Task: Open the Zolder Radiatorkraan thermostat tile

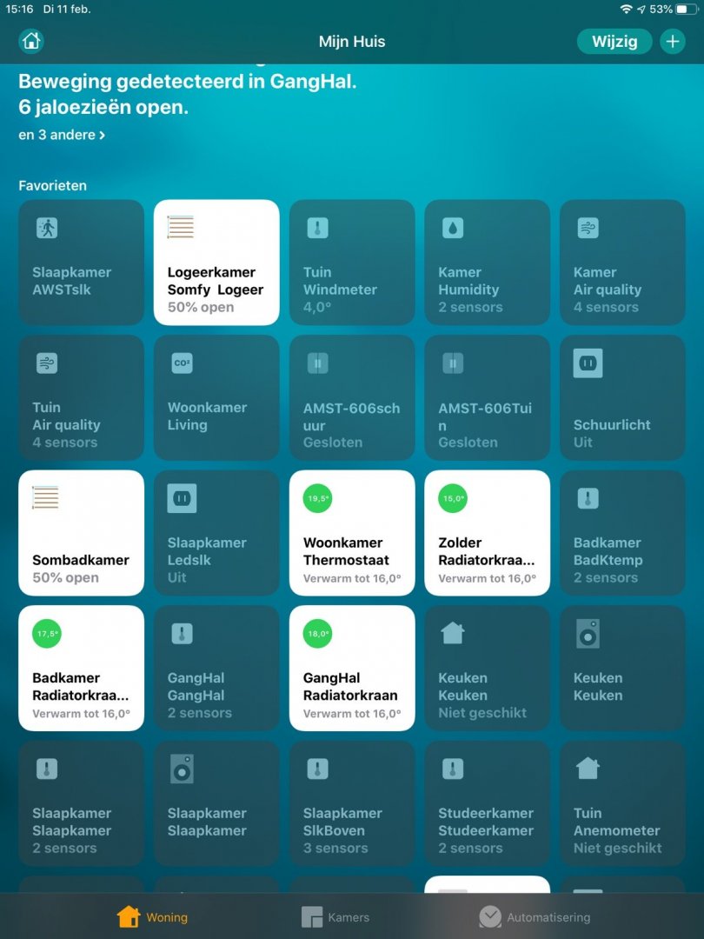Action: tap(488, 533)
